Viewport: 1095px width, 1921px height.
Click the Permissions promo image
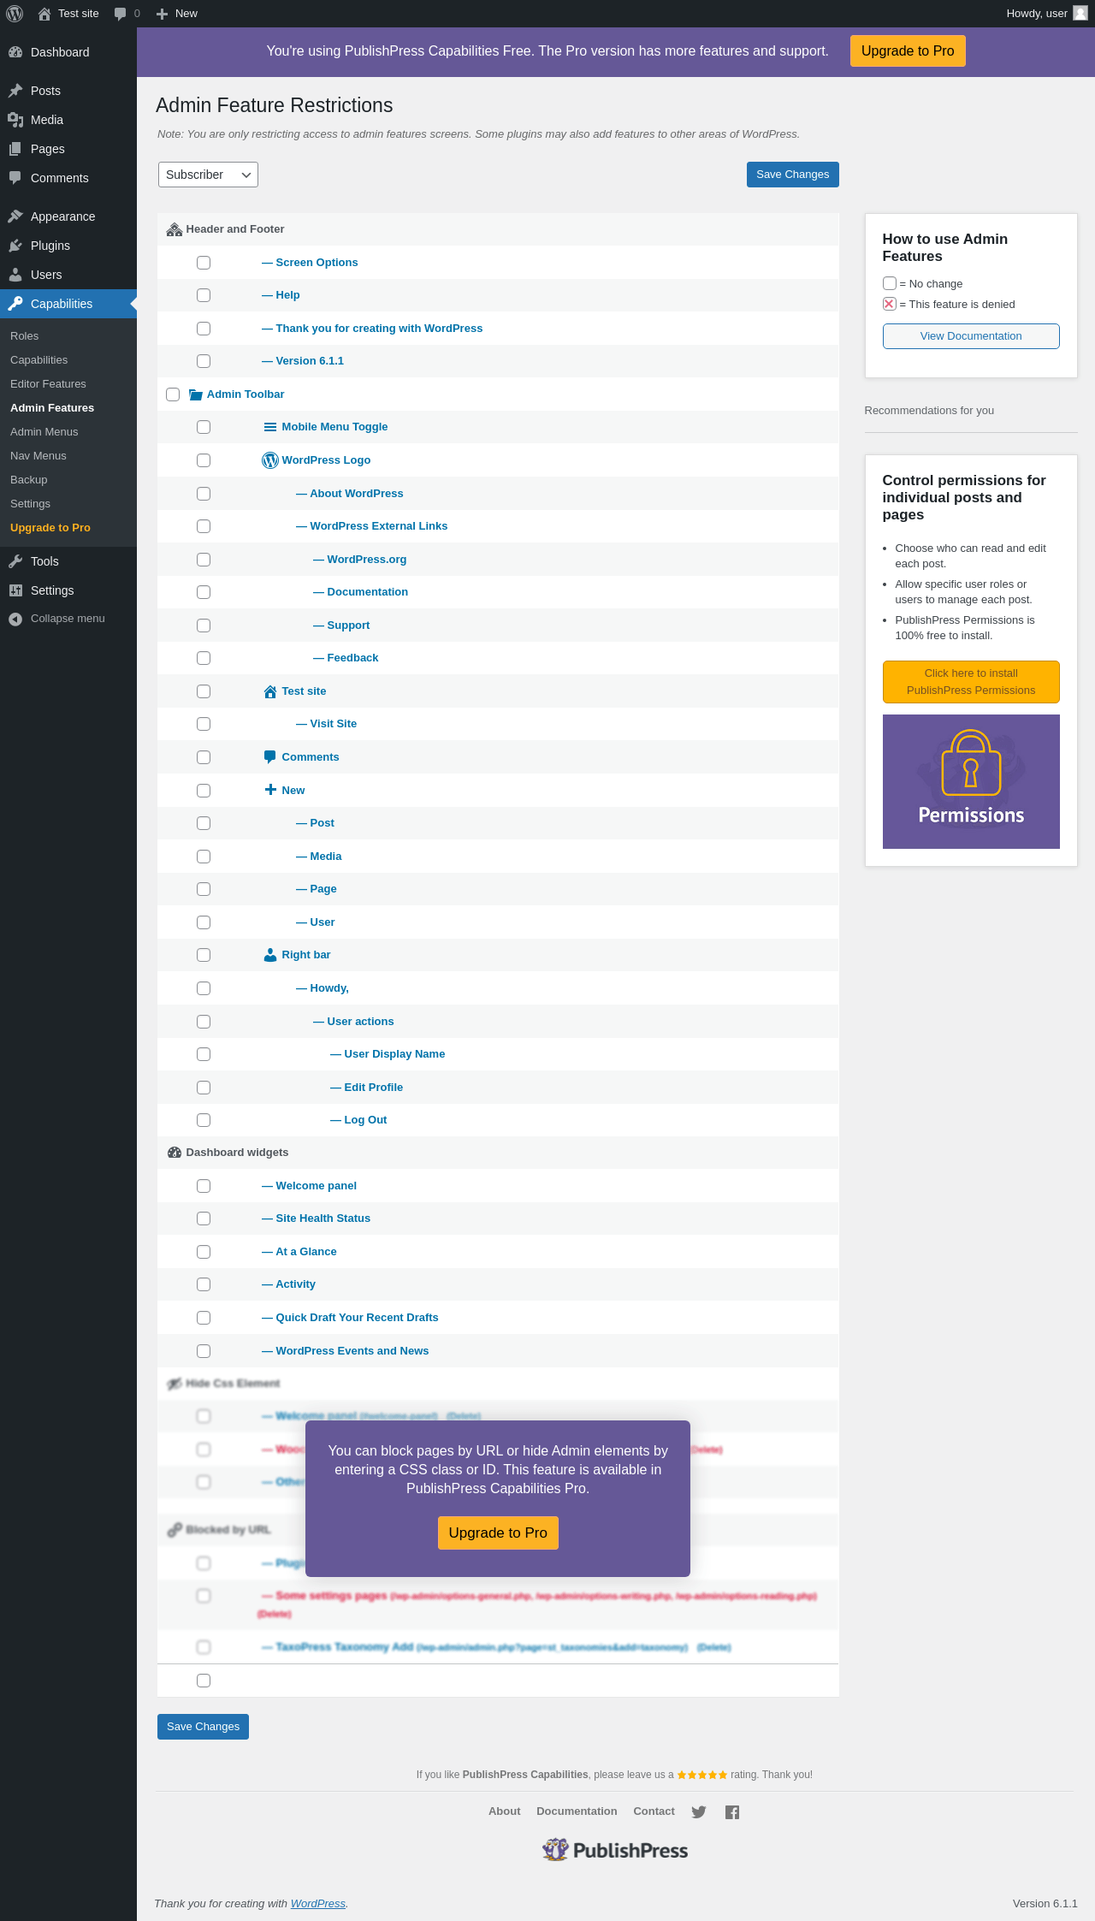pyautogui.click(x=971, y=782)
